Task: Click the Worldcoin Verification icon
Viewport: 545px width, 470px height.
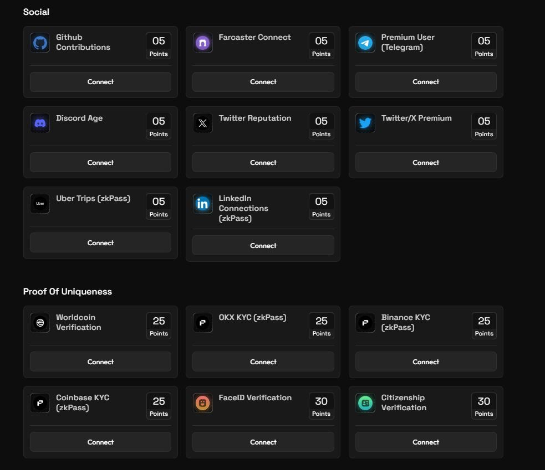Action: [40, 323]
